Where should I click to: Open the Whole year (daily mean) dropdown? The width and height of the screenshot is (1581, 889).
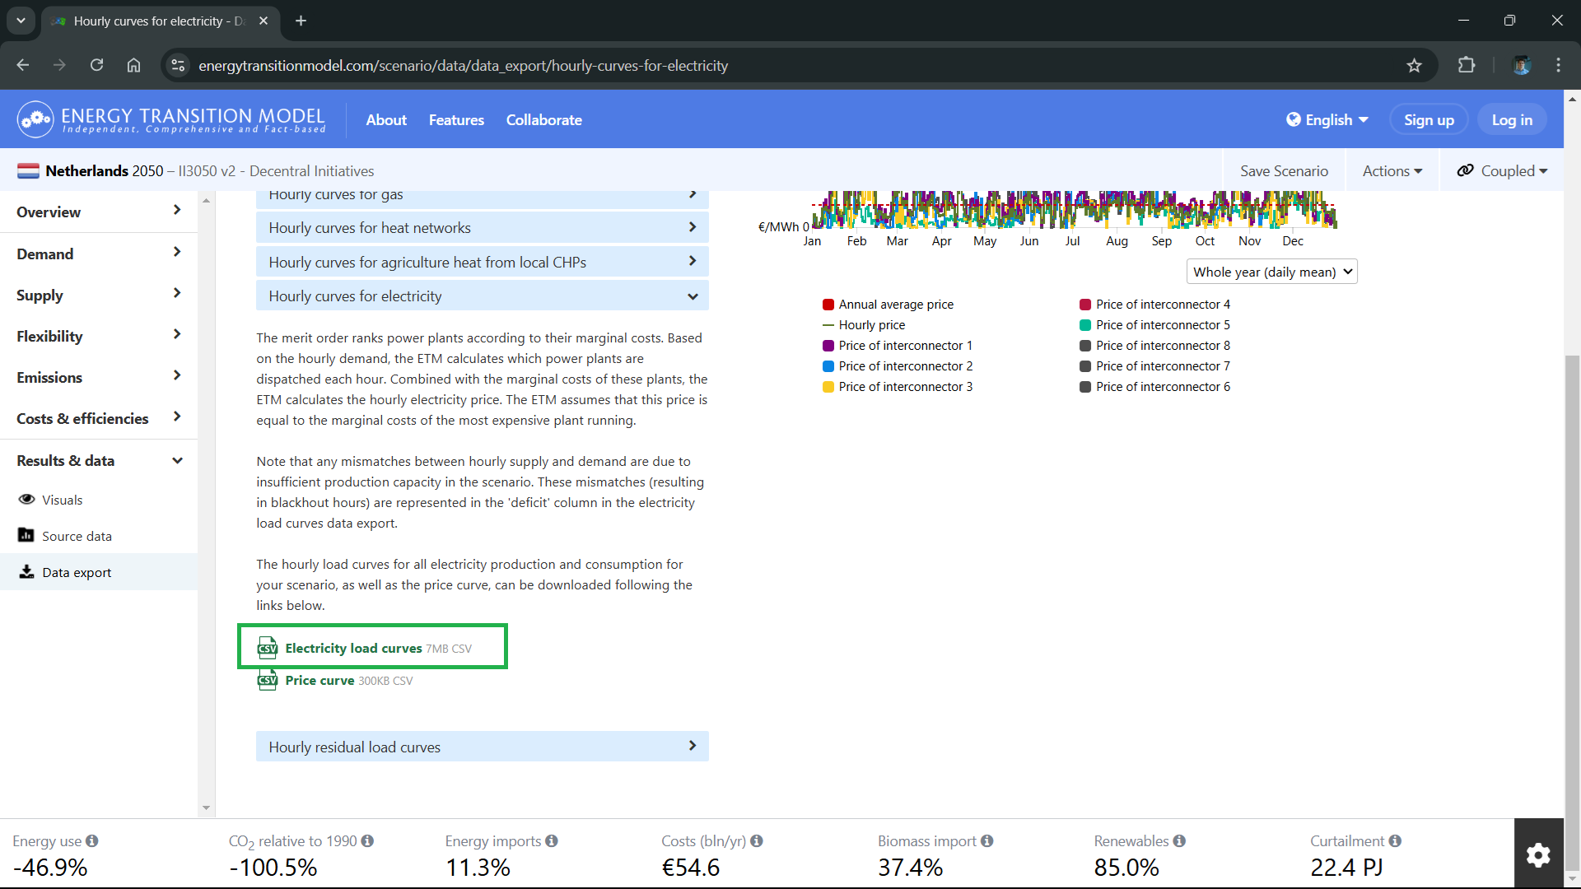pyautogui.click(x=1271, y=272)
